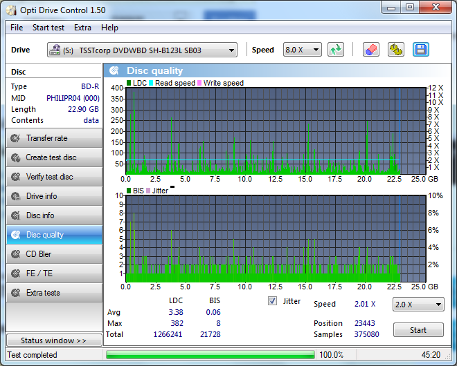The image size is (457, 366).
Task: Click the Length value 22.90 GB
Action: coord(83,109)
